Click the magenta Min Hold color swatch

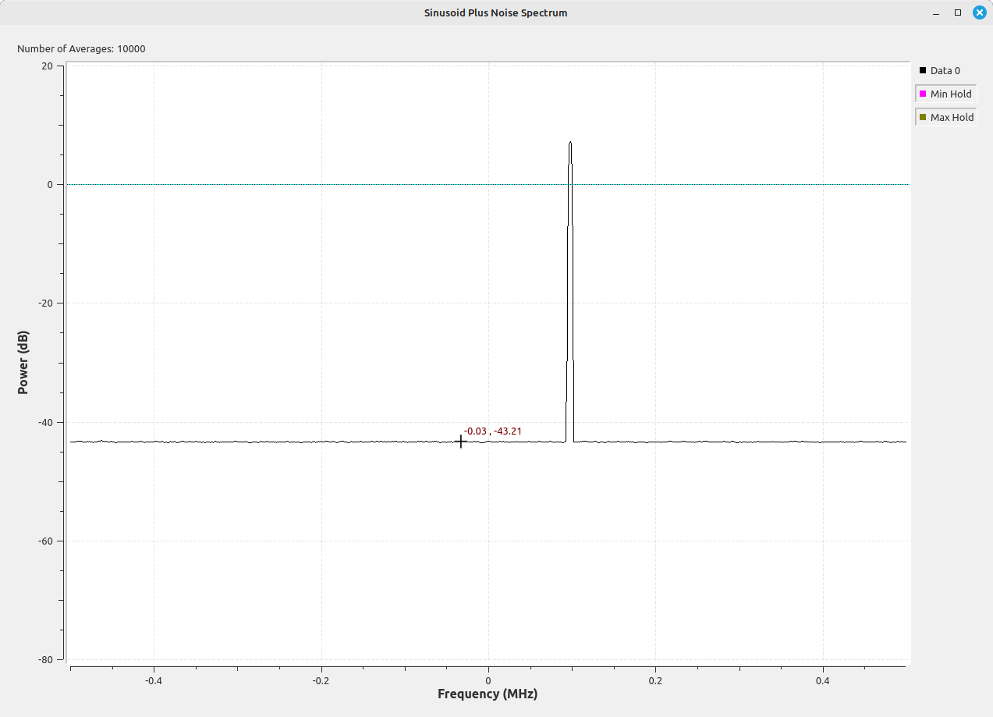point(923,94)
